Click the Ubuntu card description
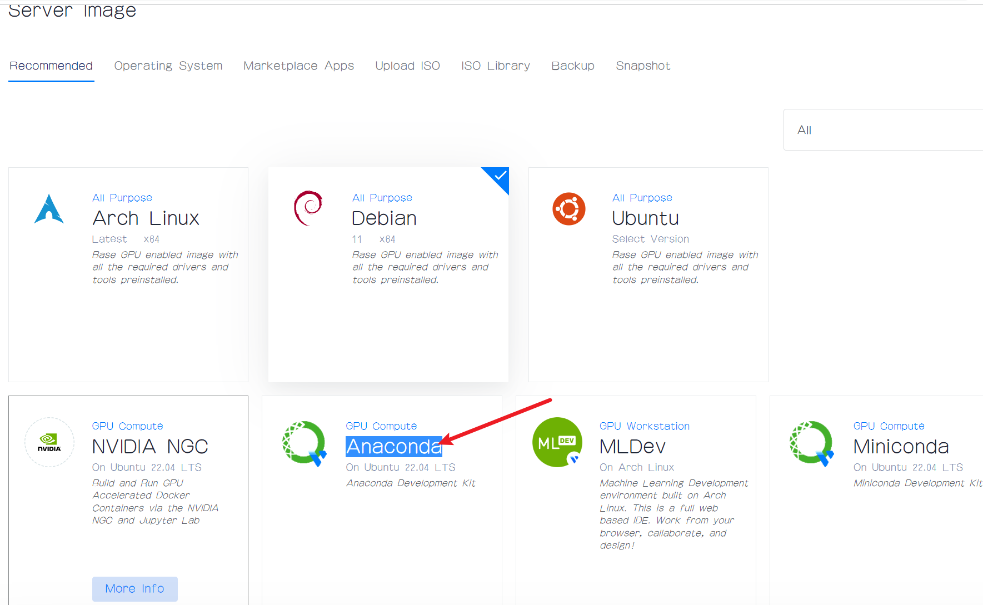The height and width of the screenshot is (605, 983). coord(685,267)
